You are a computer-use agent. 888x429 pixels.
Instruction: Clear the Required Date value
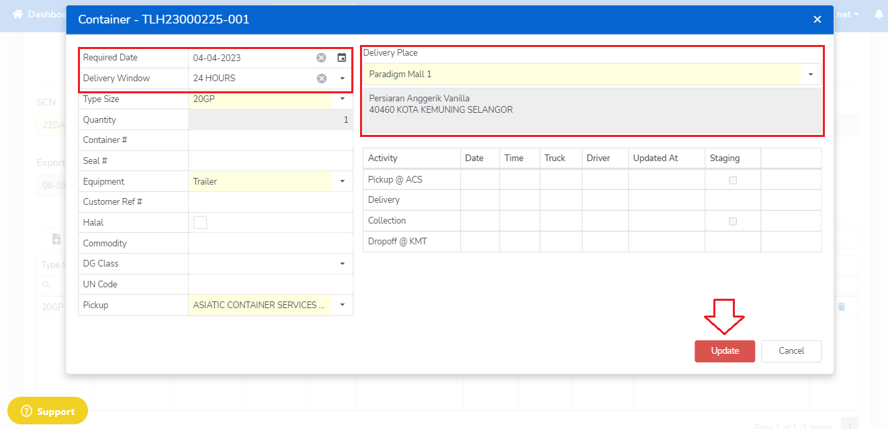click(x=321, y=58)
